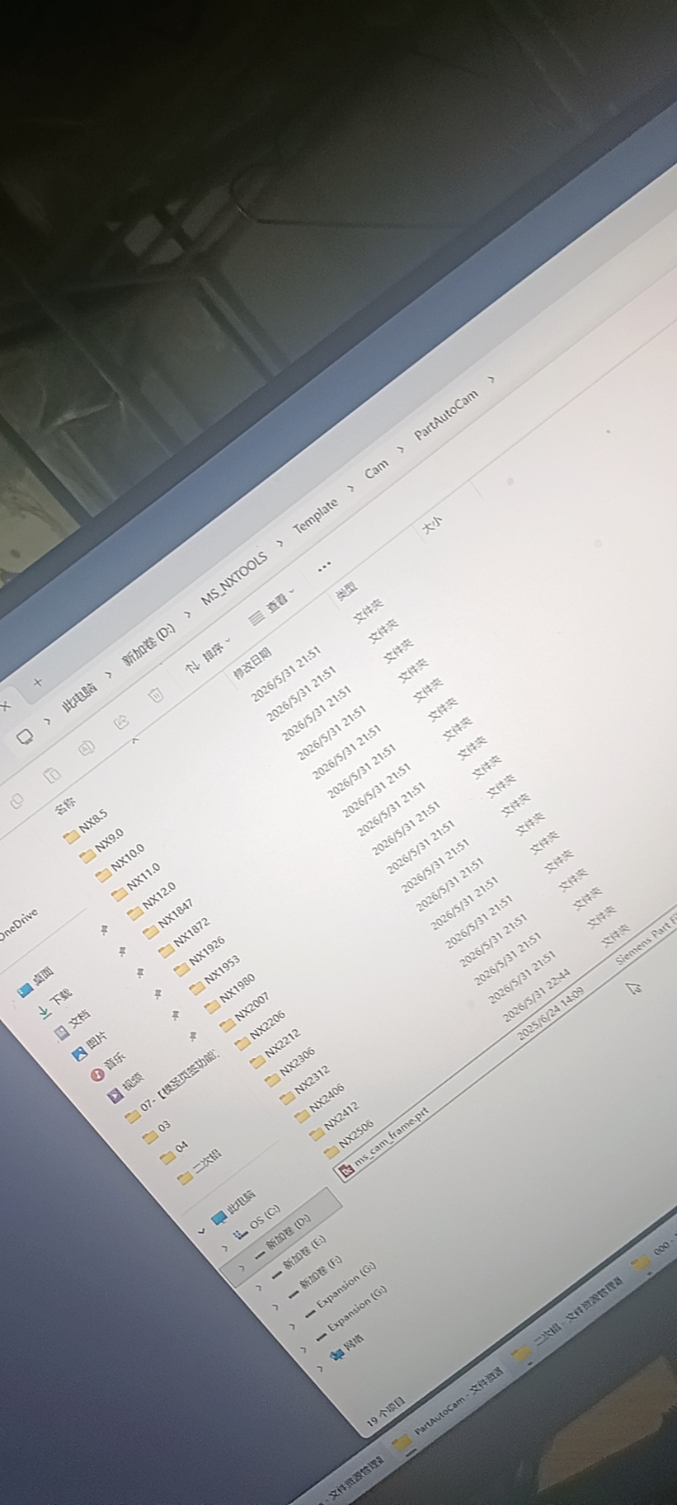Click the 19 个项目 status bar text
The image size is (677, 1505).
[386, 1413]
